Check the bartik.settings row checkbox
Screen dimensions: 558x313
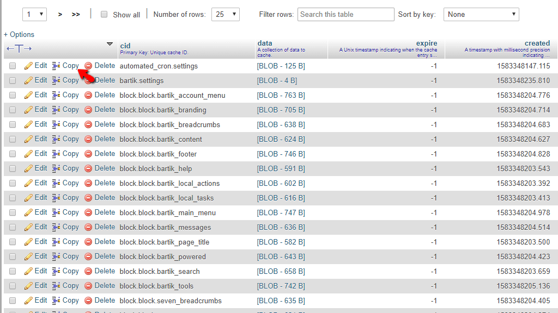(13, 80)
